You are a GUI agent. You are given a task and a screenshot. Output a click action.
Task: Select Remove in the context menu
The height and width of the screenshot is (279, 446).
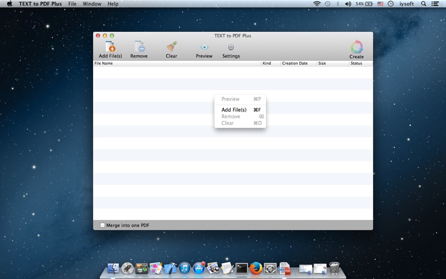[x=240, y=117]
